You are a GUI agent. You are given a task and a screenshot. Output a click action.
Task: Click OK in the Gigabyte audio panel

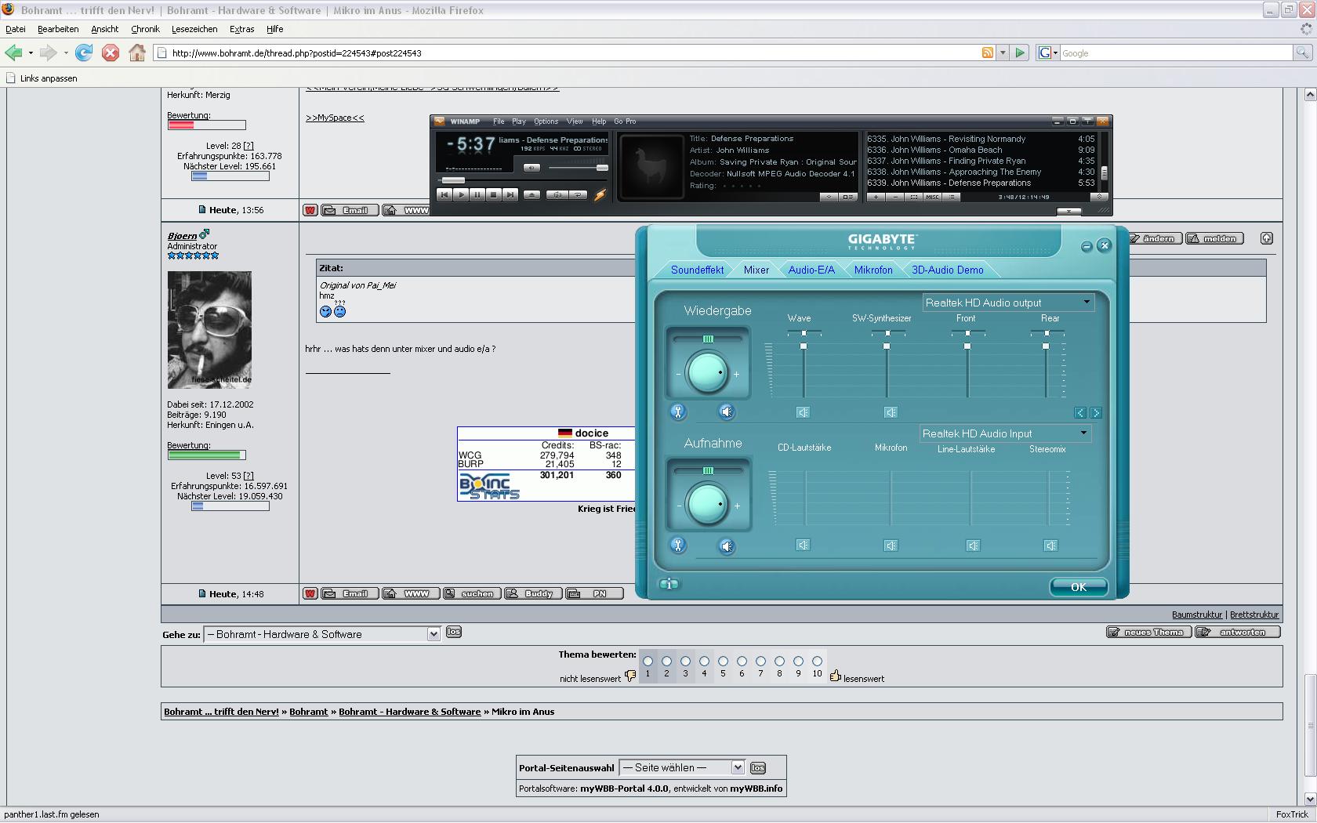tap(1078, 587)
